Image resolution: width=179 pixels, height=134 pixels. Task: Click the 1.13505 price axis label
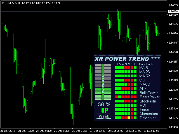click(173, 118)
